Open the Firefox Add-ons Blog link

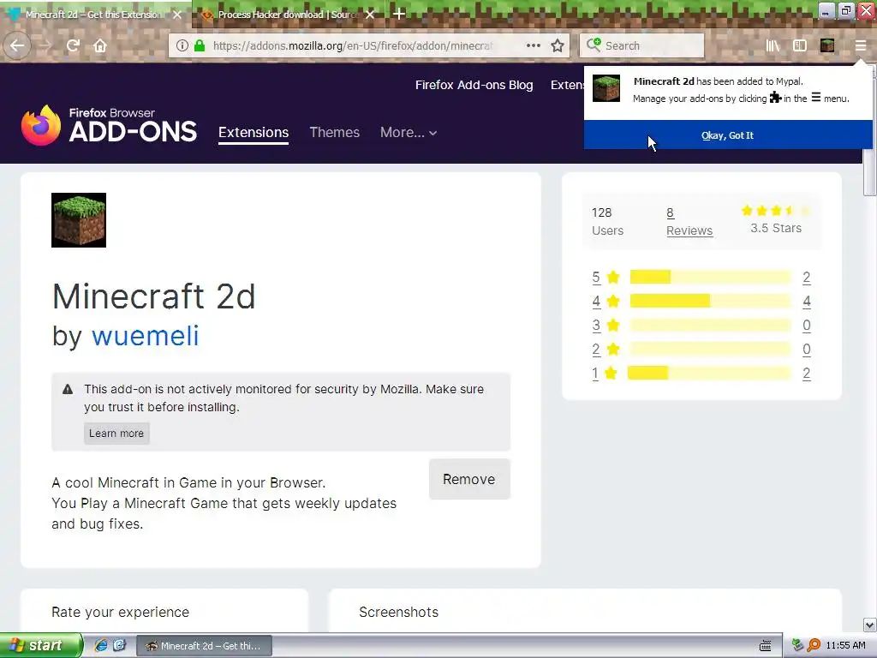(474, 85)
